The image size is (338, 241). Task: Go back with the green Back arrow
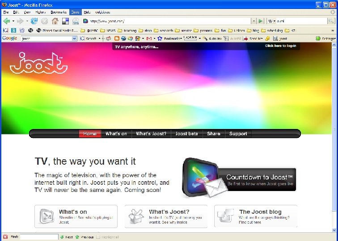click(6, 21)
